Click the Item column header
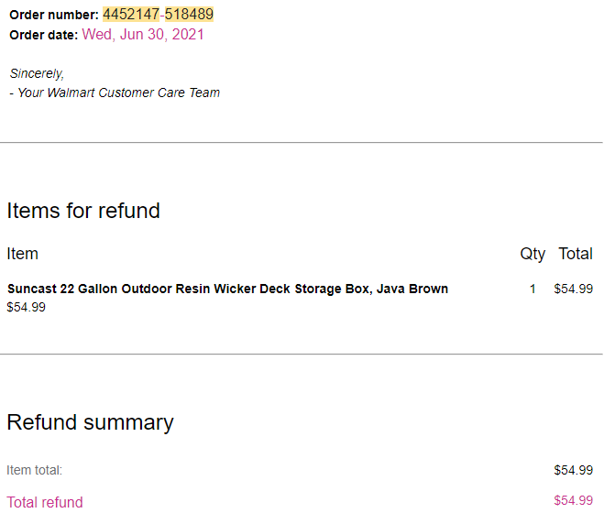This screenshot has height=524, width=604. point(22,254)
